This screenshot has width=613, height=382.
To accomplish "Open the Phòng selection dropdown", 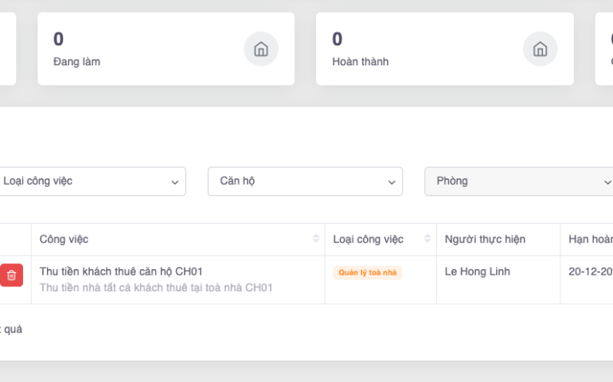I will [519, 181].
